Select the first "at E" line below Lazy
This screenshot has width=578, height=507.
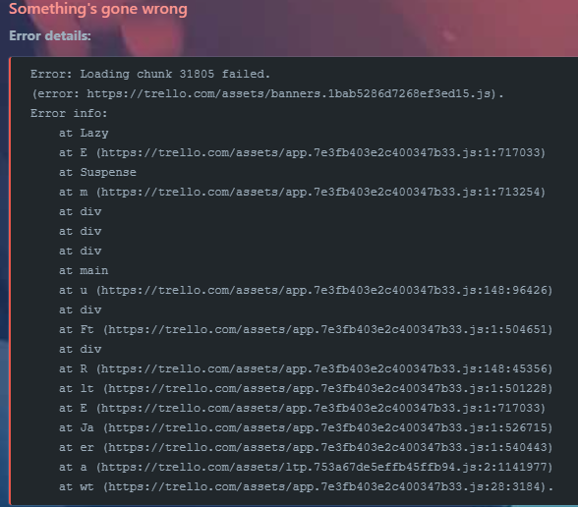coord(303,152)
